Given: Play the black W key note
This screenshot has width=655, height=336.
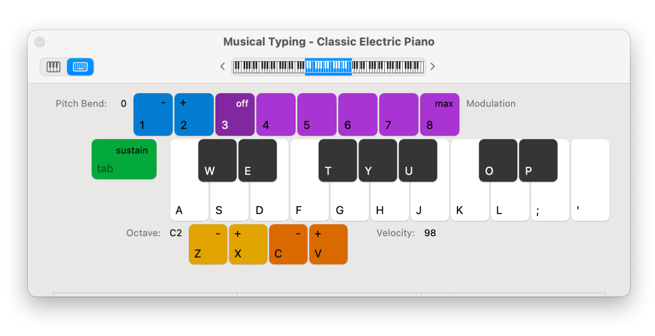Looking at the screenshot, I should [217, 160].
